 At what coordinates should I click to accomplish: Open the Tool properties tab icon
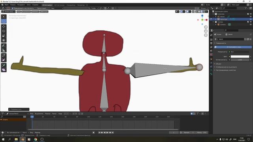211,35
